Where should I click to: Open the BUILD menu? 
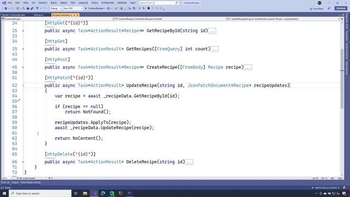pyautogui.click(x=54, y=3)
